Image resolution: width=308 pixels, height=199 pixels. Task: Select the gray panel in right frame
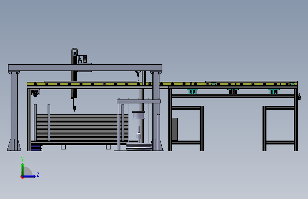tap(175, 129)
